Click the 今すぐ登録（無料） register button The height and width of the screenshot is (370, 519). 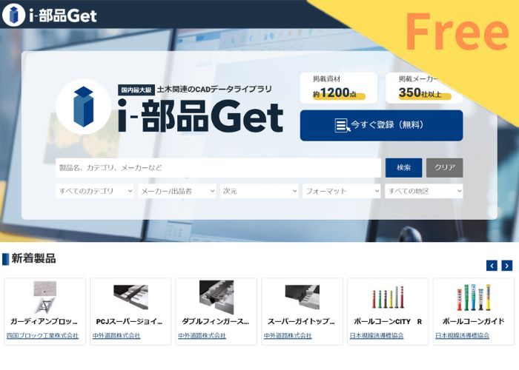point(381,126)
